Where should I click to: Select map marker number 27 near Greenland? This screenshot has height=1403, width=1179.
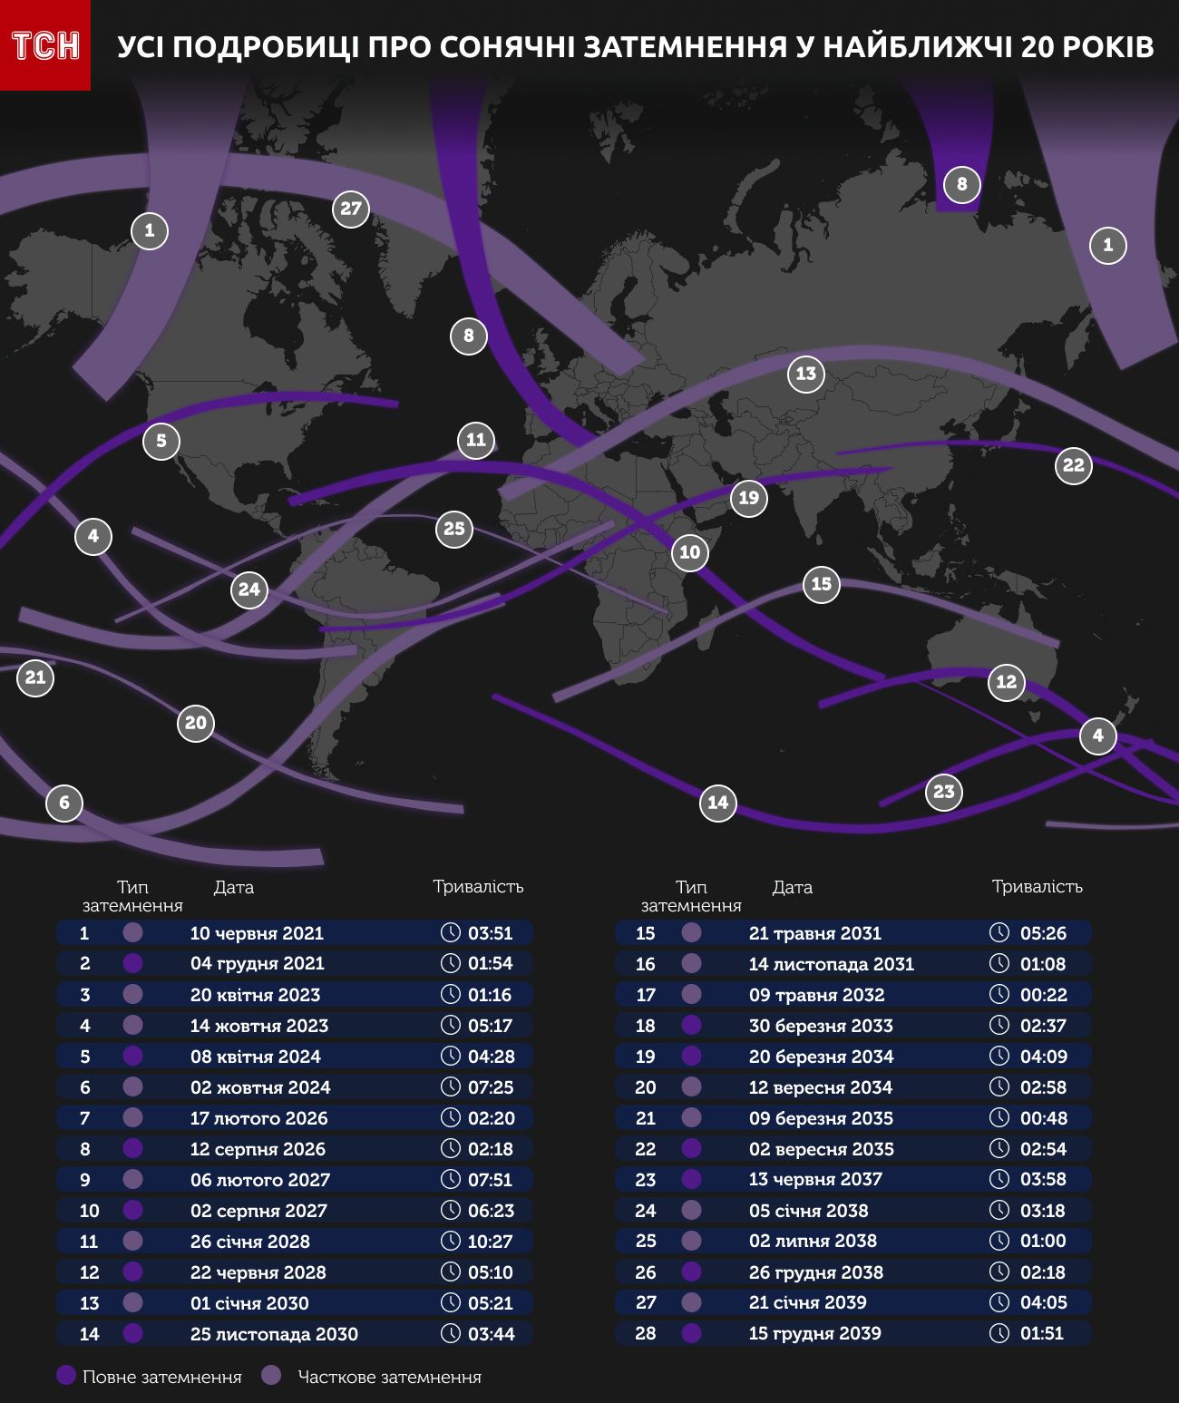pos(351,209)
